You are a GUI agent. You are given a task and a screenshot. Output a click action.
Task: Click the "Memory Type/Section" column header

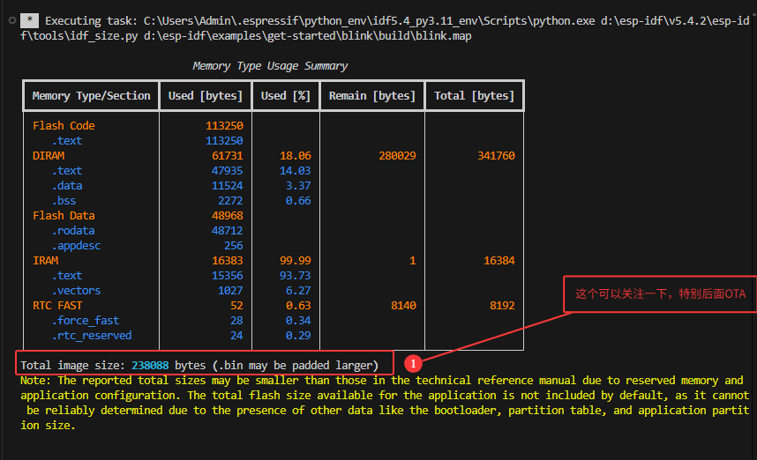(x=91, y=95)
